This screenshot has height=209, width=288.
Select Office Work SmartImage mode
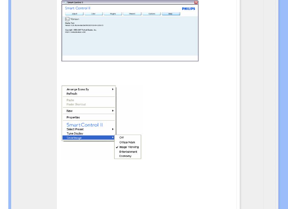[128, 142]
